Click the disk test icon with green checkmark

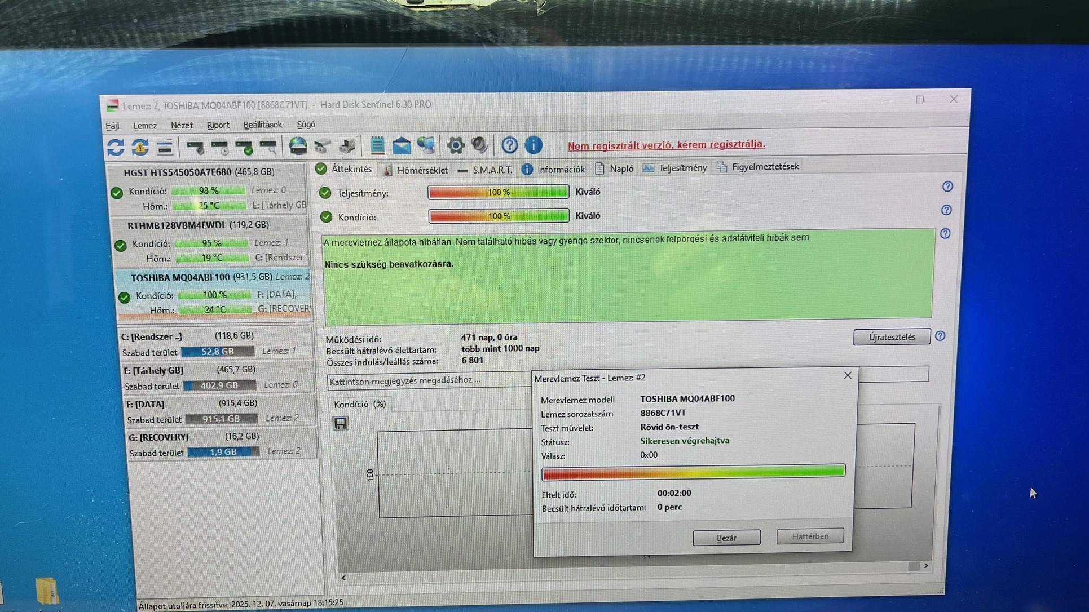[244, 147]
